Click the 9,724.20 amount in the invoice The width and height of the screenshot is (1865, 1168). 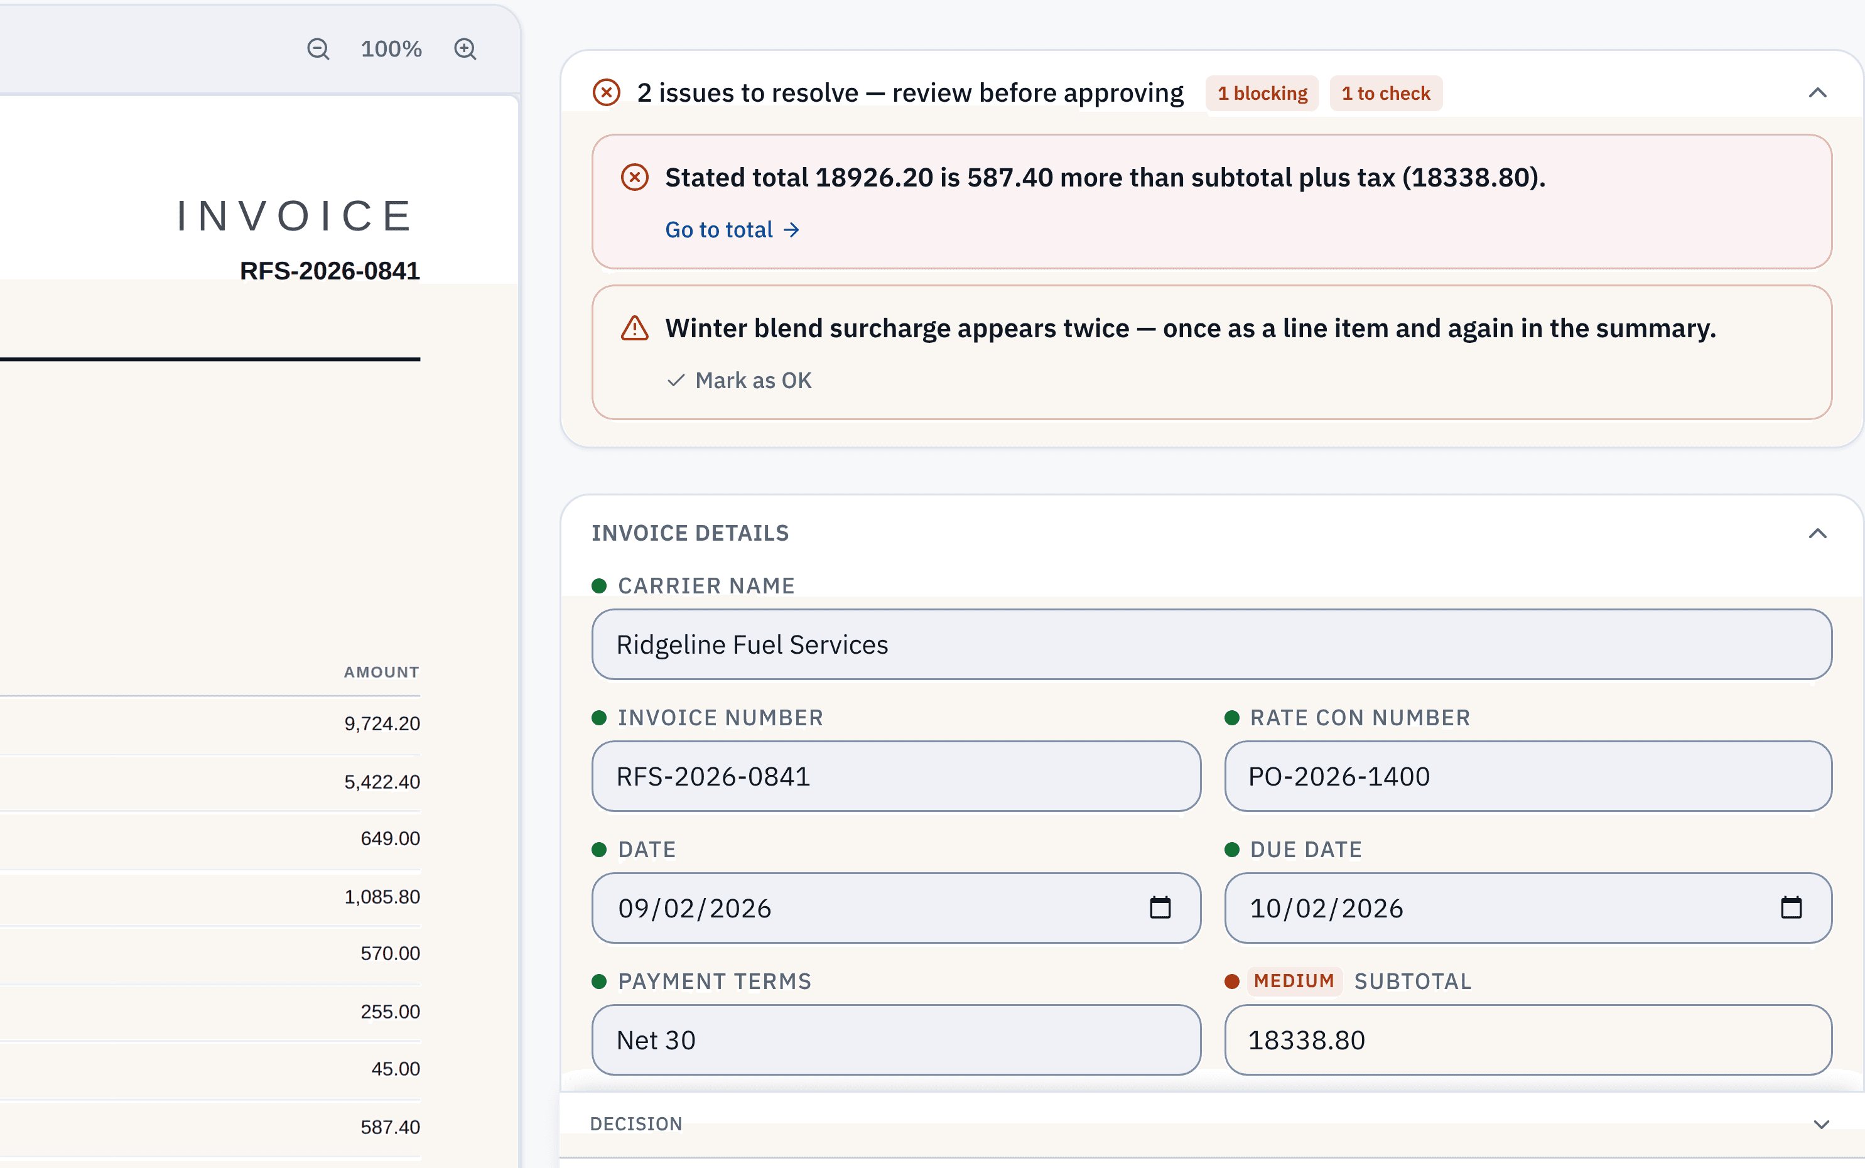pyautogui.click(x=382, y=724)
